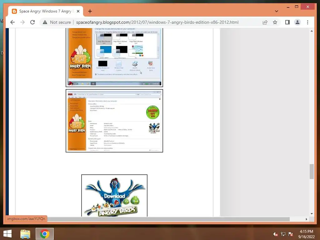Open the Action Center flag icon
The image size is (320, 240).
290,234
